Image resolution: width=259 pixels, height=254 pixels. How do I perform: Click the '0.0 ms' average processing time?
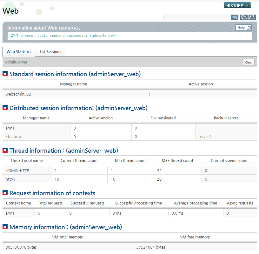click(x=177, y=213)
